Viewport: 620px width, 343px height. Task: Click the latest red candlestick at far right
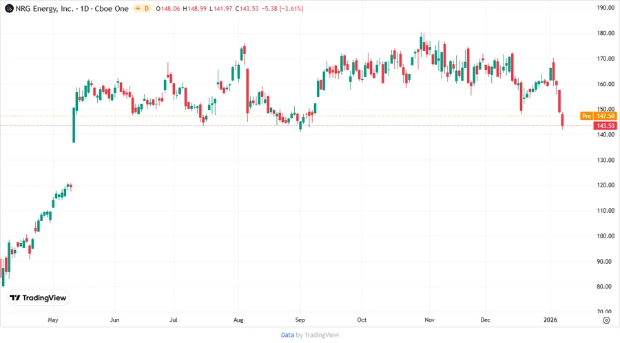562,120
